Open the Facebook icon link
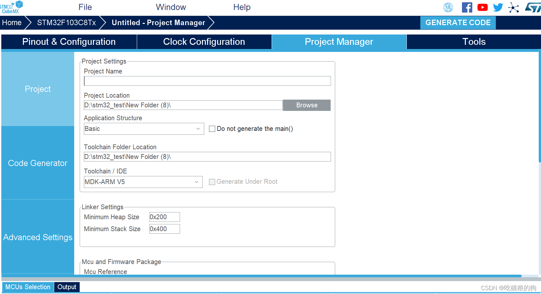541x294 pixels. pos(467,7)
